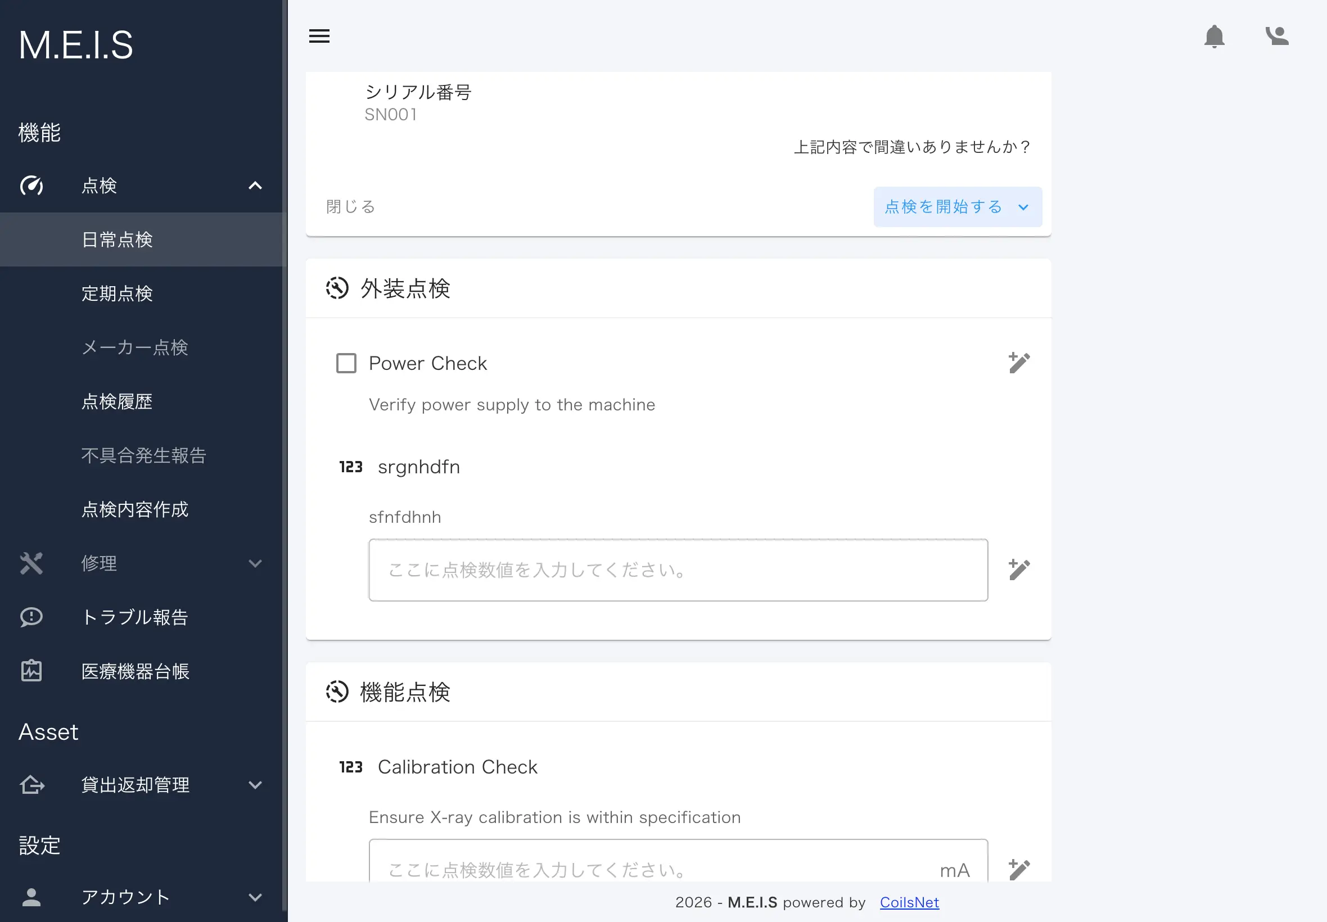Click the sfnfdhnh description text

tap(405, 517)
